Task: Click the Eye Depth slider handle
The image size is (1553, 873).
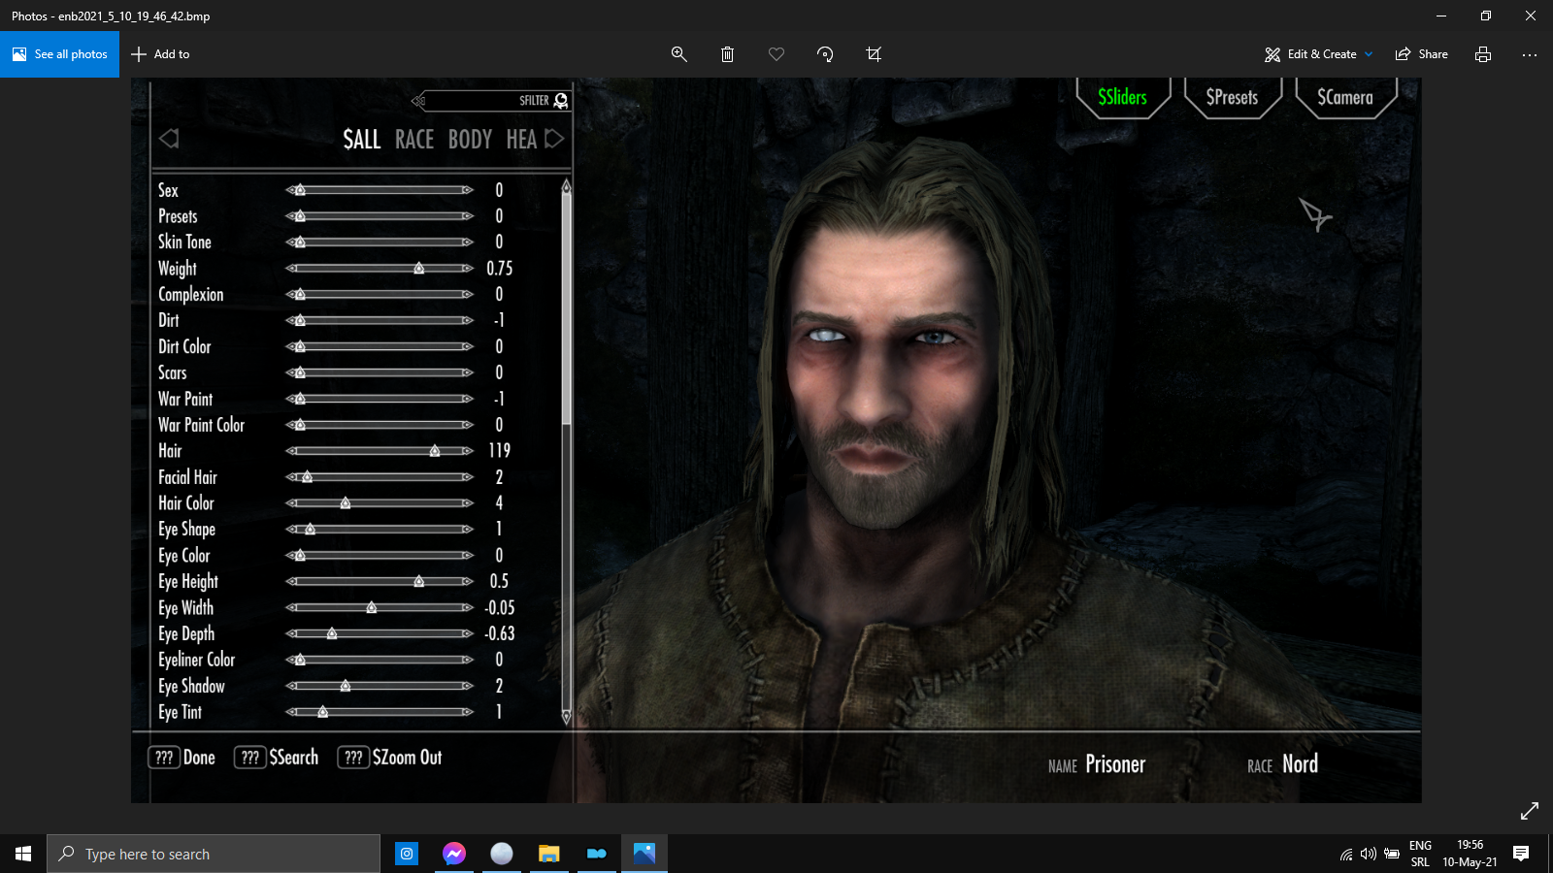Action: point(332,634)
